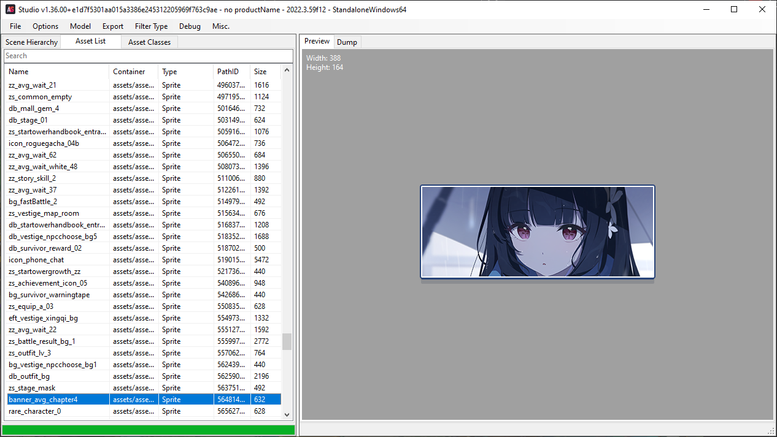Select the bg_vestige_npcchoose_bg1 asset
The height and width of the screenshot is (437, 777).
click(143, 365)
